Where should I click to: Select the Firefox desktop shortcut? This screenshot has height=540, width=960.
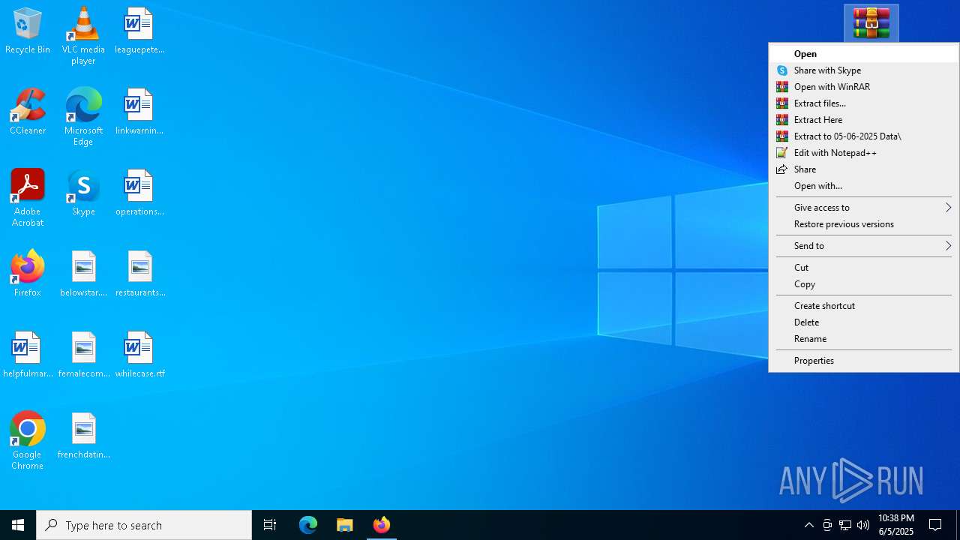tap(28, 274)
